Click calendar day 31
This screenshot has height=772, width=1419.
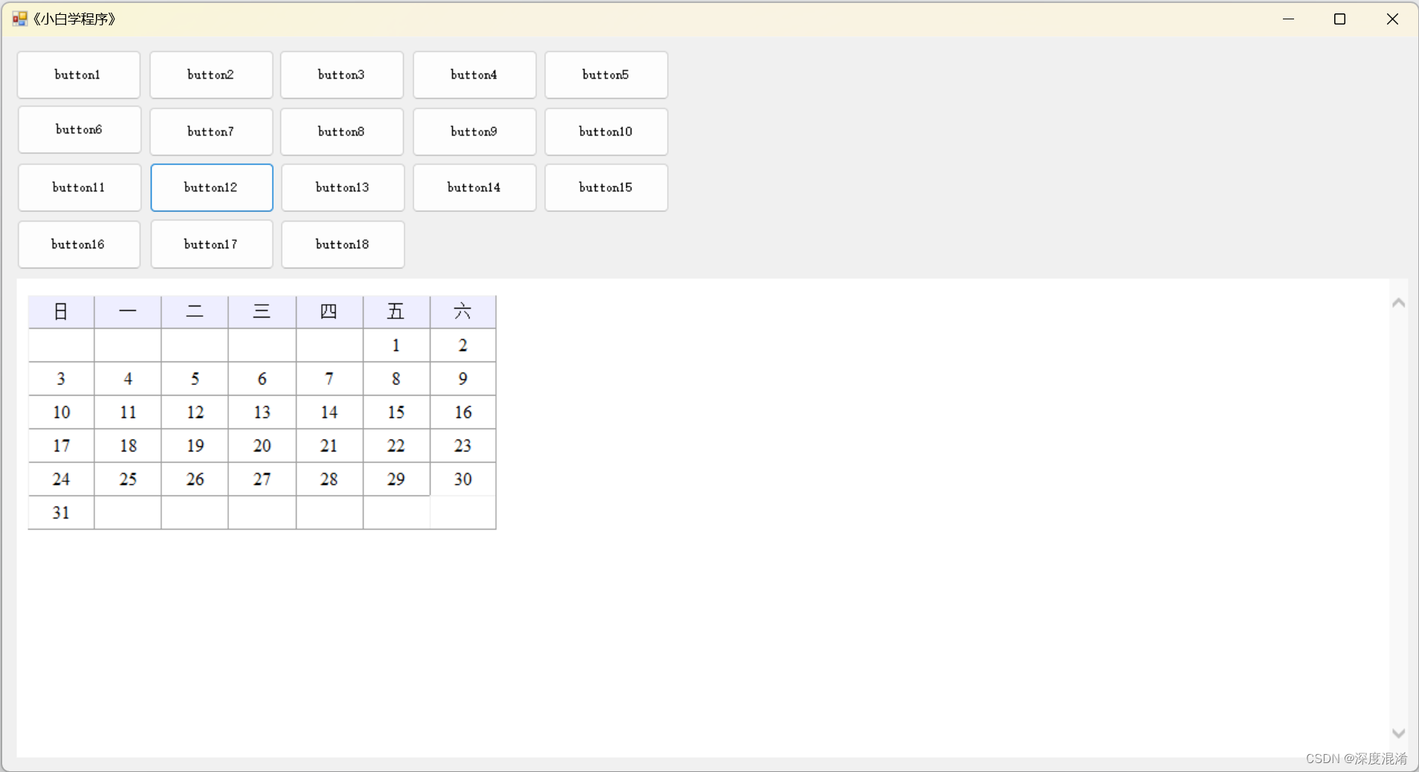coord(61,512)
